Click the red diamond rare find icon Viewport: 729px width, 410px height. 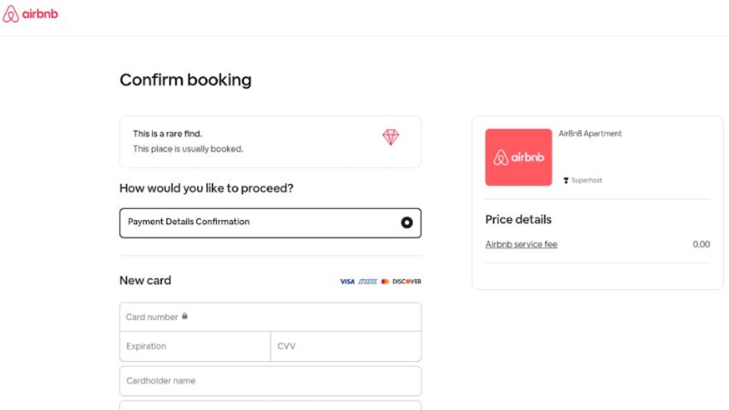[391, 137]
